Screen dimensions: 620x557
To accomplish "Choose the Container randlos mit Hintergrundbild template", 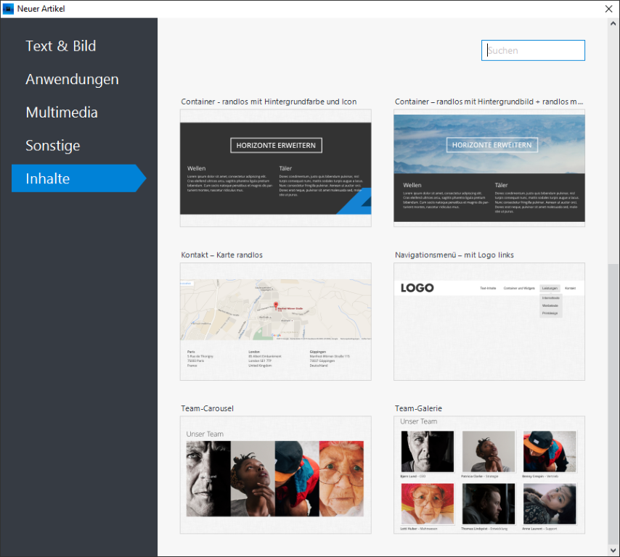I will coord(489,168).
